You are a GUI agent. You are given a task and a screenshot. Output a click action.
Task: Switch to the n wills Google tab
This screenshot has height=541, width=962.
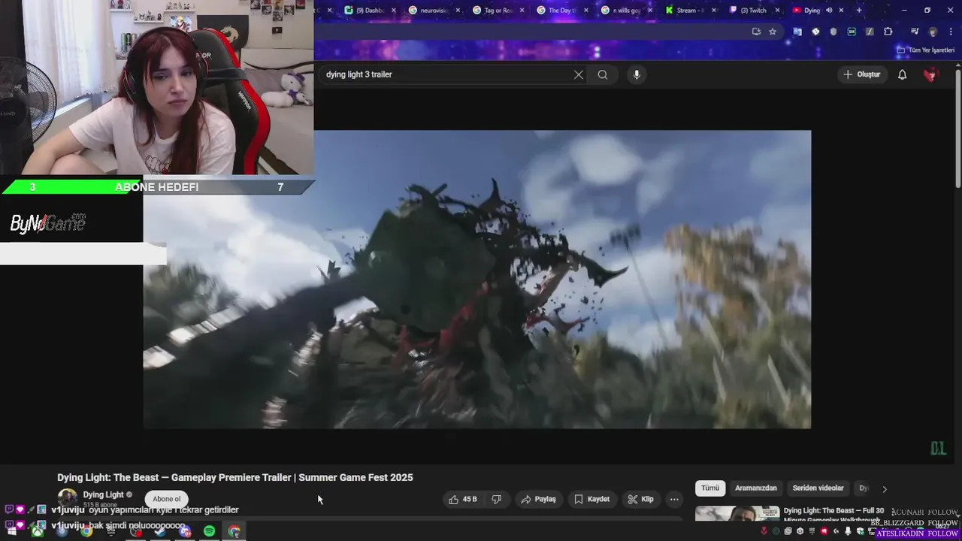(622, 11)
